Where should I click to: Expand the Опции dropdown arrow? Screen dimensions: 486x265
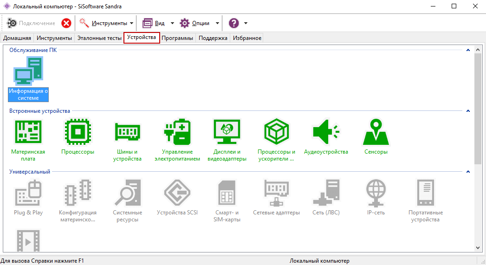click(x=217, y=23)
